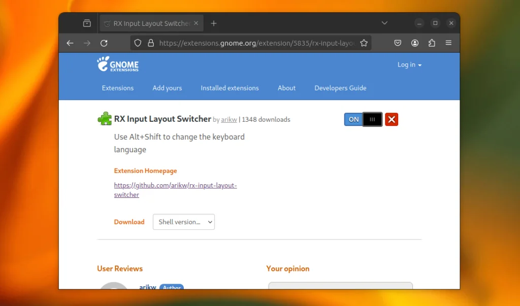Click inside the address bar

tap(254, 43)
